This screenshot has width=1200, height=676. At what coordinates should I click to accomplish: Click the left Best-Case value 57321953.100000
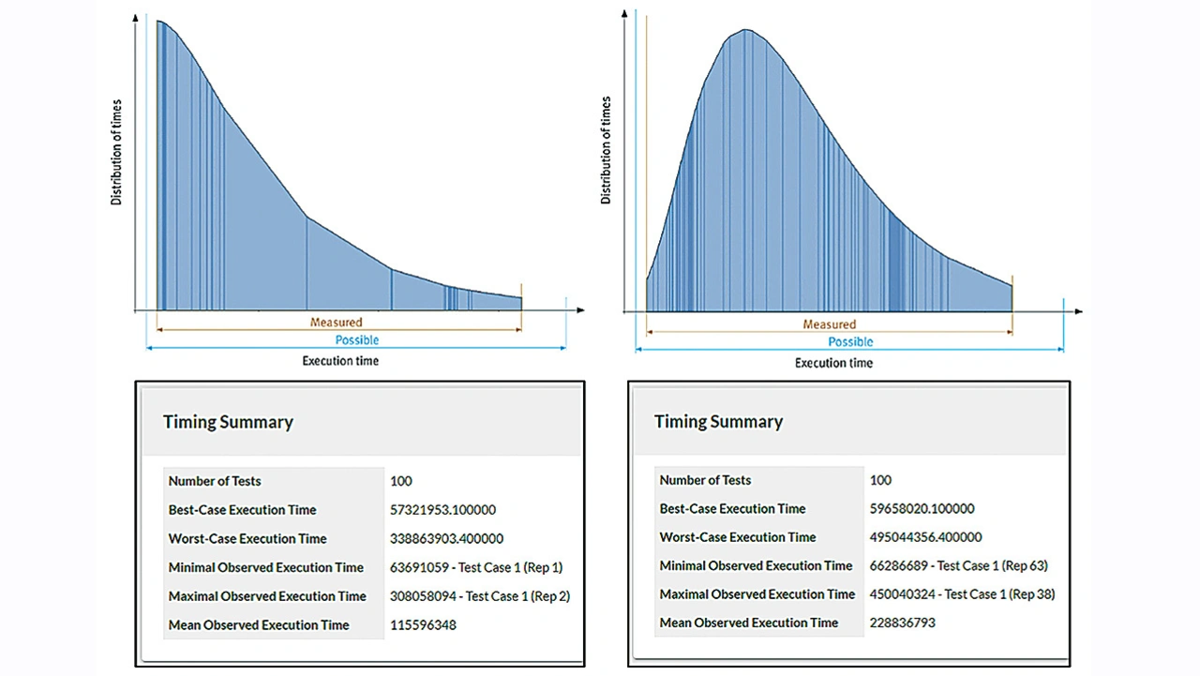click(x=442, y=510)
